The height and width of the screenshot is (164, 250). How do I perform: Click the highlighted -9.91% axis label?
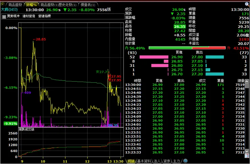[10, 124]
